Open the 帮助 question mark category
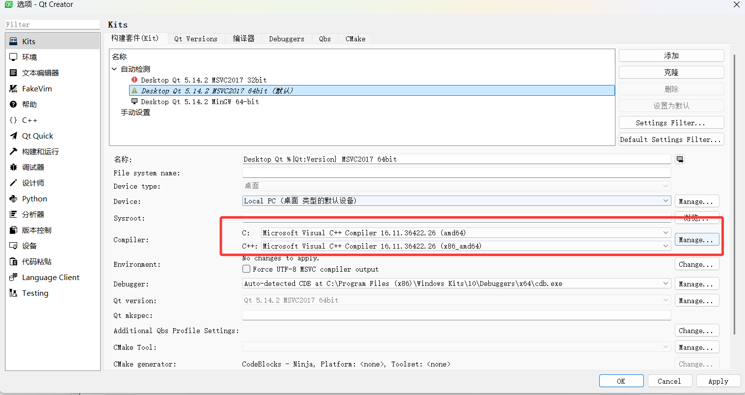This screenshot has height=395, width=745. point(13,104)
